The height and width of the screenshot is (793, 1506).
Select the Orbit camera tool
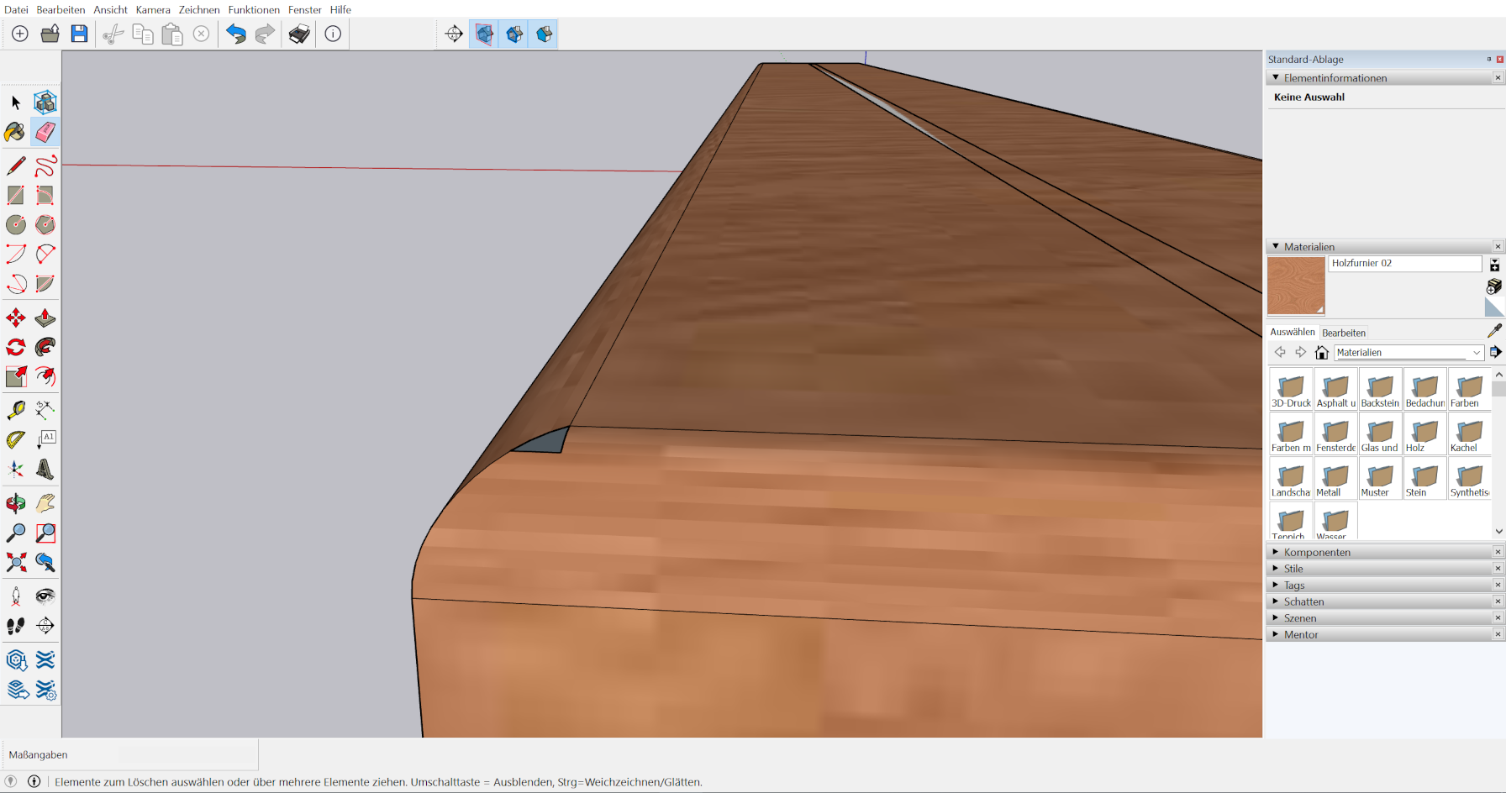click(15, 503)
